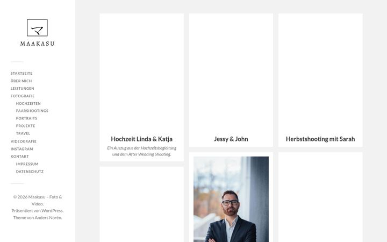Viewport: 387px width, 242px height.
Task: Go to the Videografie page
Action: [x=24, y=141]
